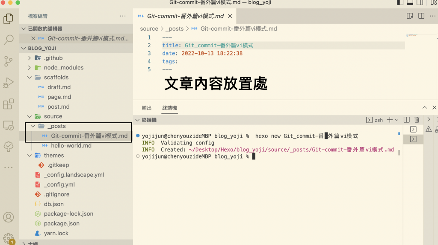This screenshot has height=245, width=438.
Task: Open the .gitignore file
Action: (57, 194)
